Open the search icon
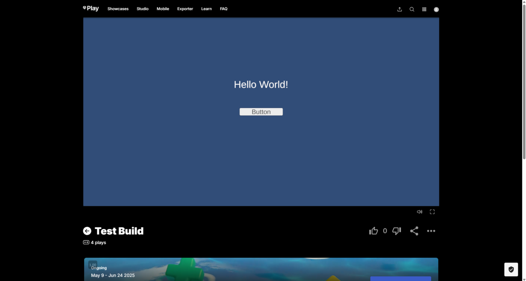This screenshot has width=526, height=281. tap(412, 9)
